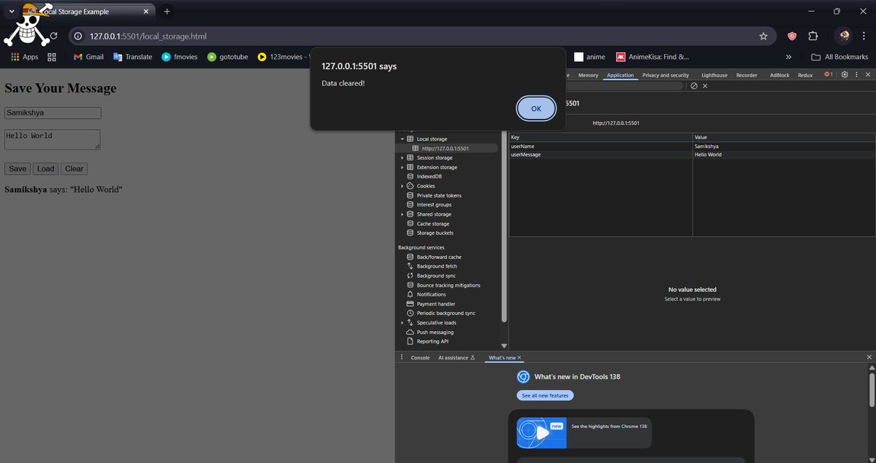Open the Extensions puzzle icon

813,36
